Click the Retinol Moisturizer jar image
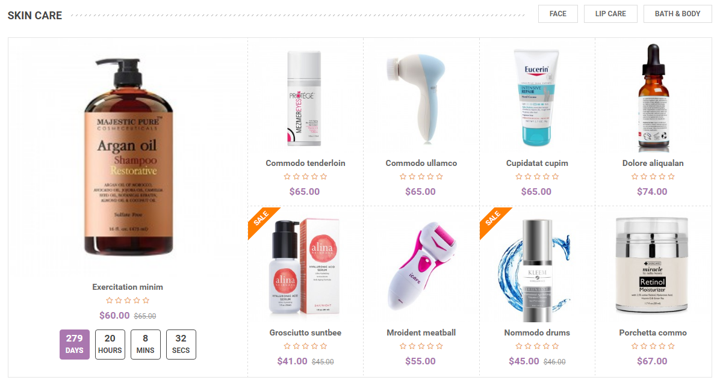The height and width of the screenshot is (380, 717). point(652,266)
